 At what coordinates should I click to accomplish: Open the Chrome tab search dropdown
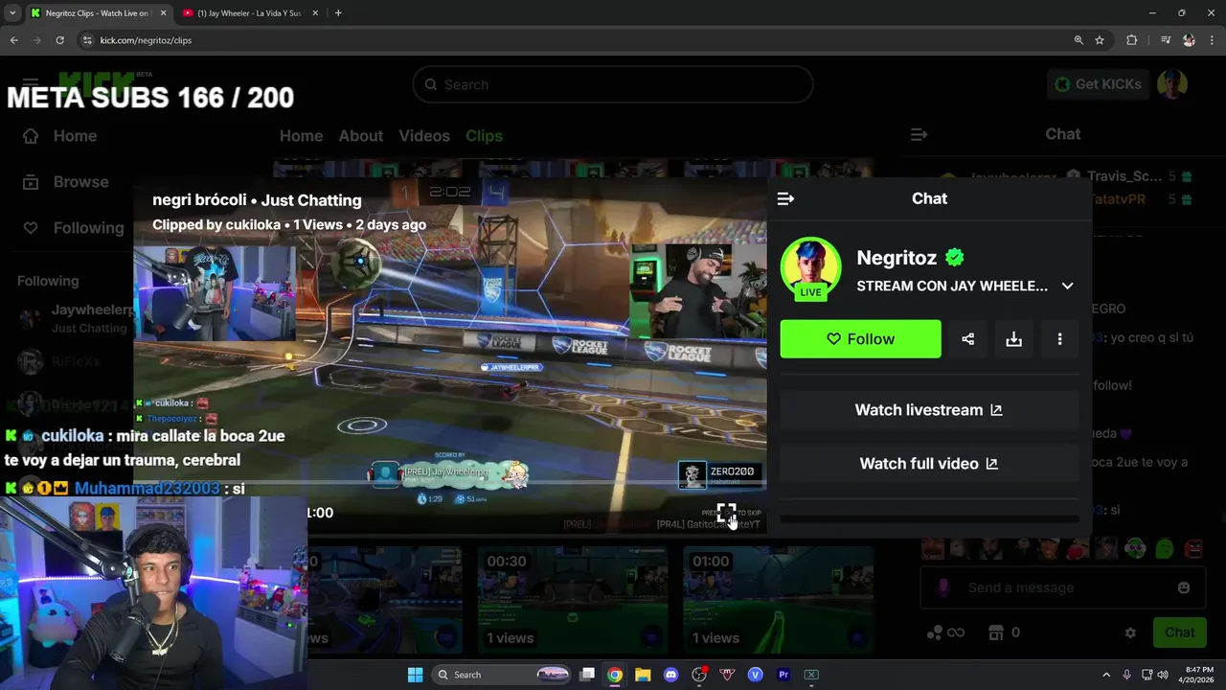[x=11, y=12]
